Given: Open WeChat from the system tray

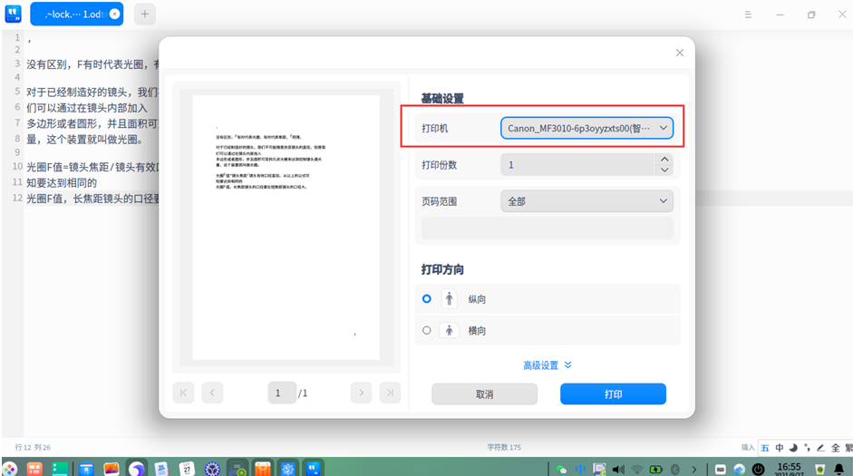Looking at the screenshot, I should click(561, 469).
